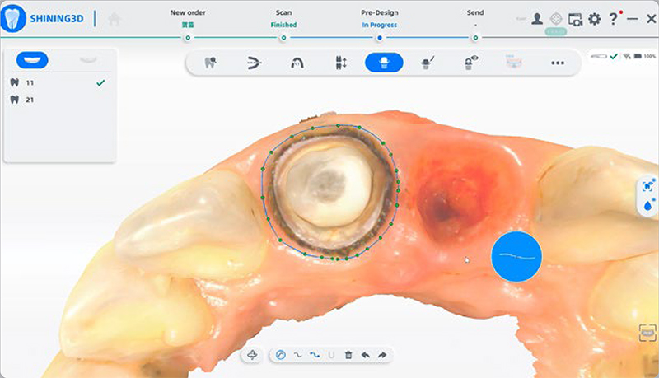Undo the last margin edit
Screen dimensions: 659x378
(365, 355)
